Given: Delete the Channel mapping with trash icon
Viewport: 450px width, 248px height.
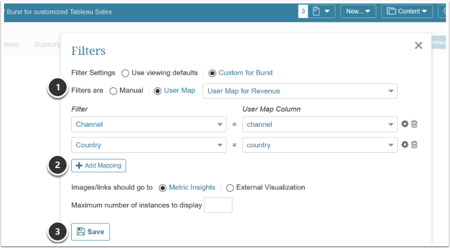Looking at the screenshot, I should pos(415,124).
